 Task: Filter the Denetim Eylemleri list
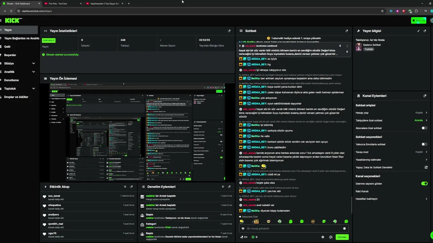(x=223, y=187)
